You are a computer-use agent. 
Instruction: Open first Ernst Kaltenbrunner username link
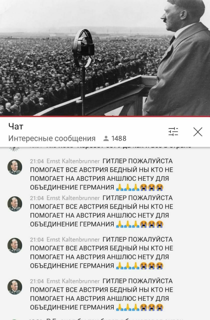point(73,161)
